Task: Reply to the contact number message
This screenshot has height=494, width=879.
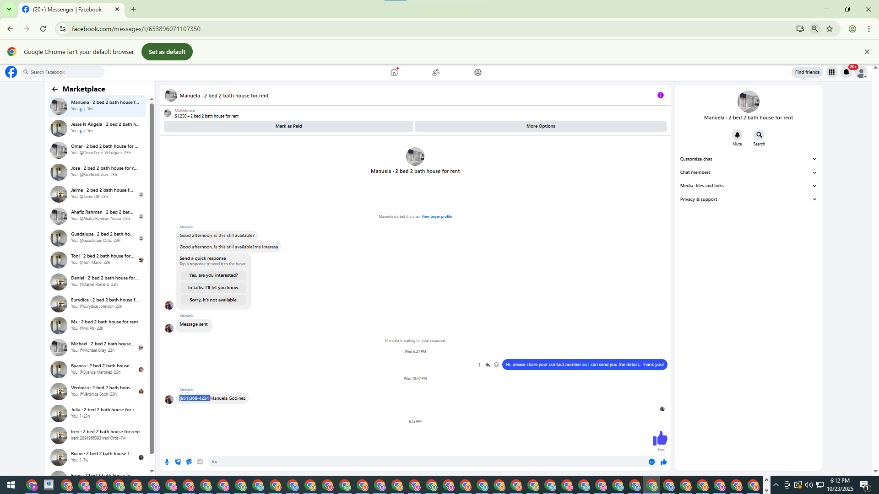Action: pos(488,365)
